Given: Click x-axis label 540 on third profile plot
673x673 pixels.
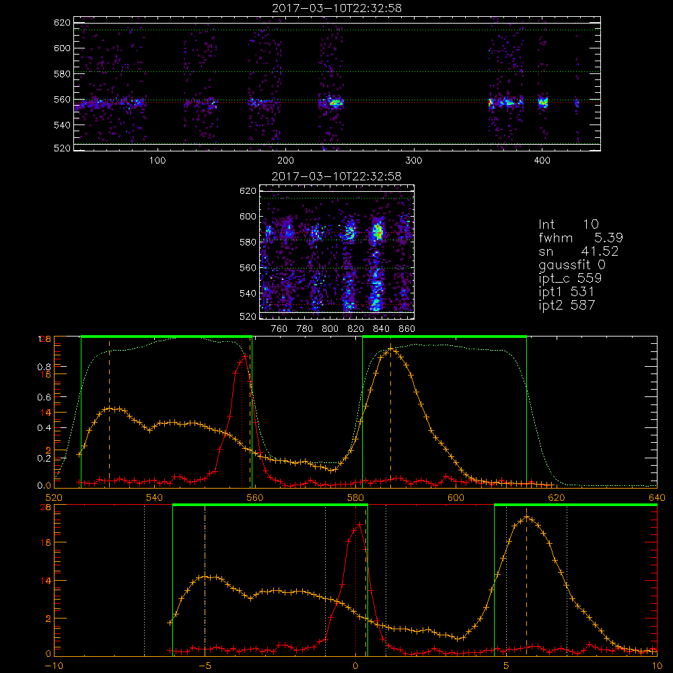Looking at the screenshot, I should 155,498.
